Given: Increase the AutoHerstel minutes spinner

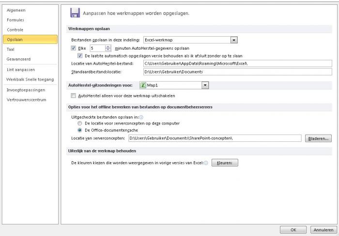Looking at the screenshot, I should (x=108, y=46).
